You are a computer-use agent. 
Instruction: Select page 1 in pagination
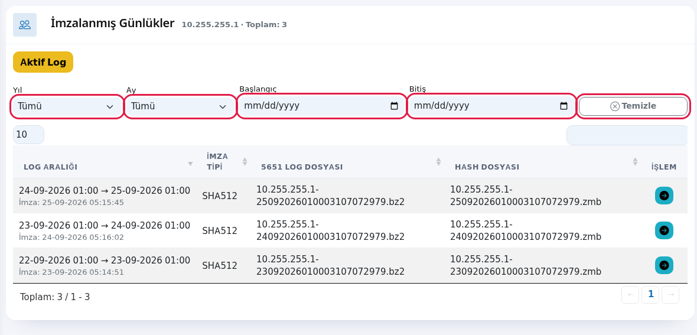point(650,294)
